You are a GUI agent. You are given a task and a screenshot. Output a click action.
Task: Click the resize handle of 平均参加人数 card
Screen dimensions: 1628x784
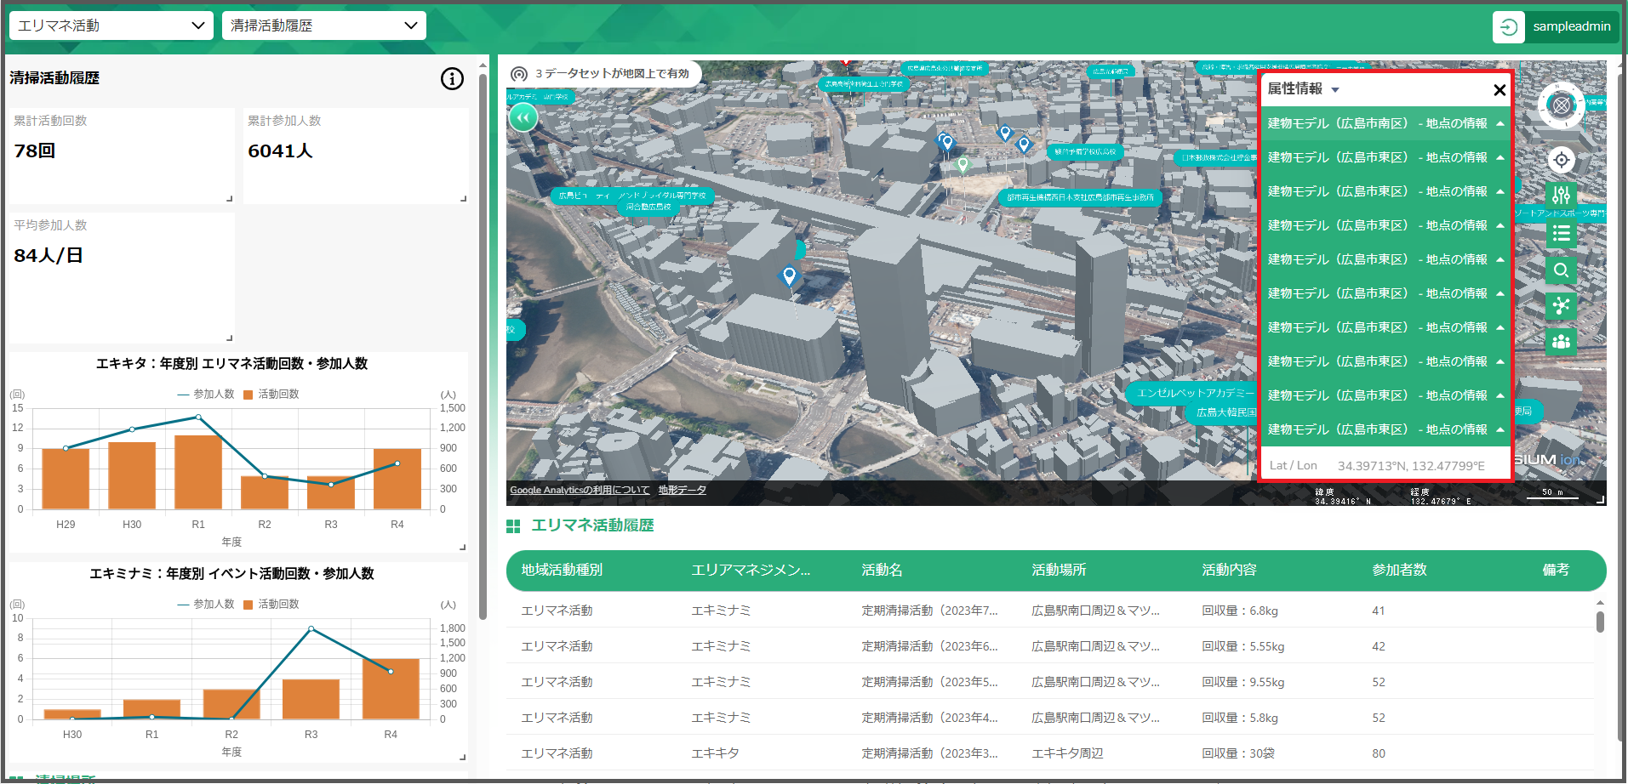(x=230, y=338)
